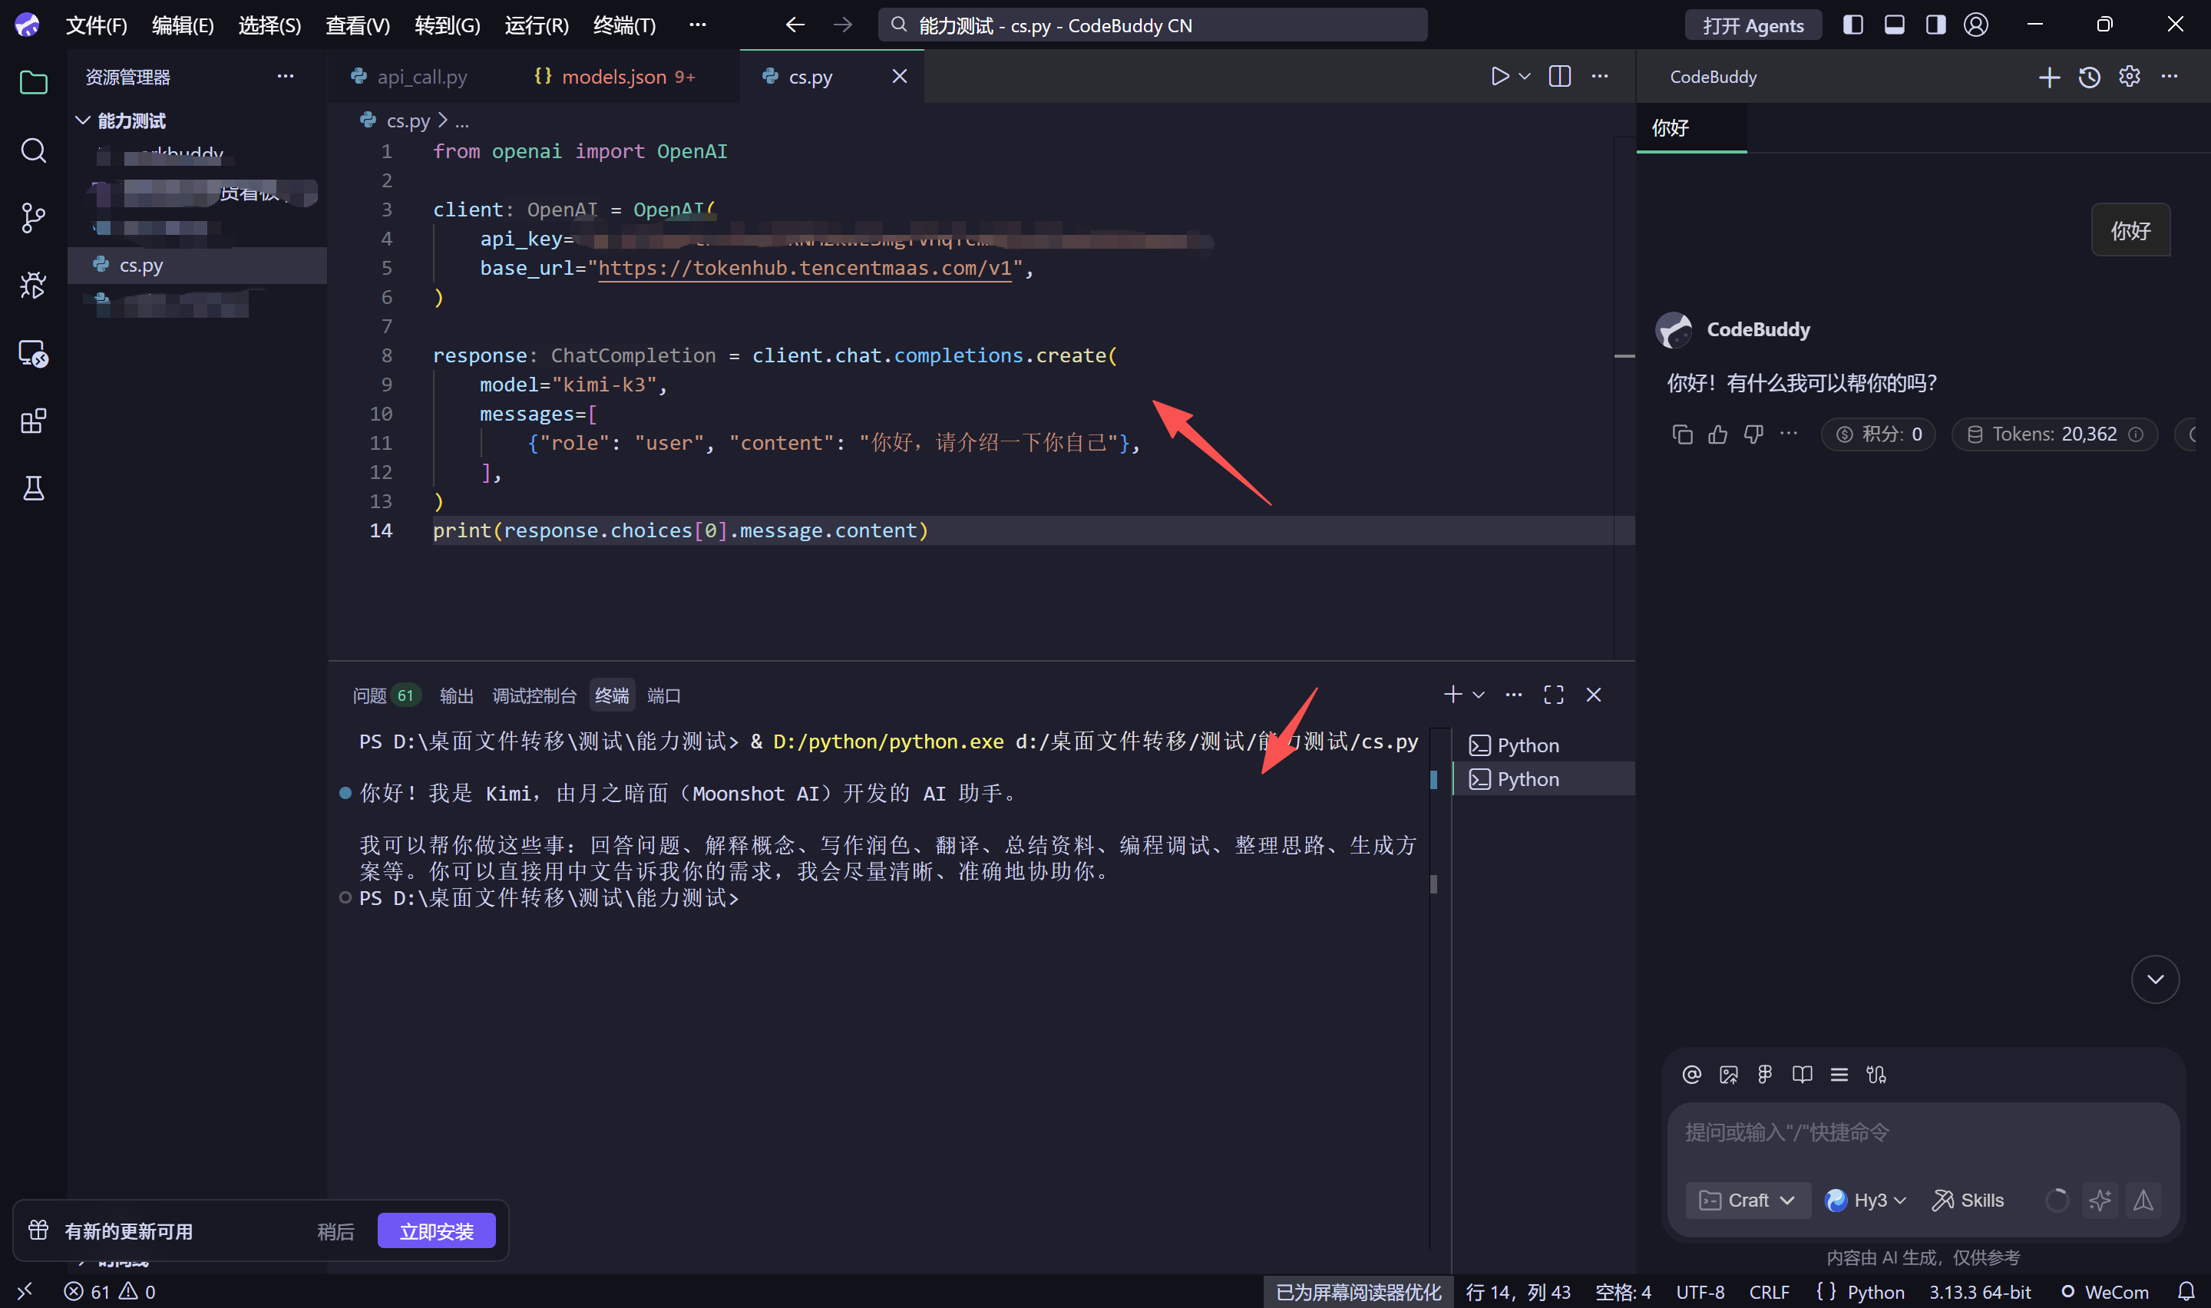Switch to the models.json tab
The width and height of the screenshot is (2211, 1308).
point(616,77)
